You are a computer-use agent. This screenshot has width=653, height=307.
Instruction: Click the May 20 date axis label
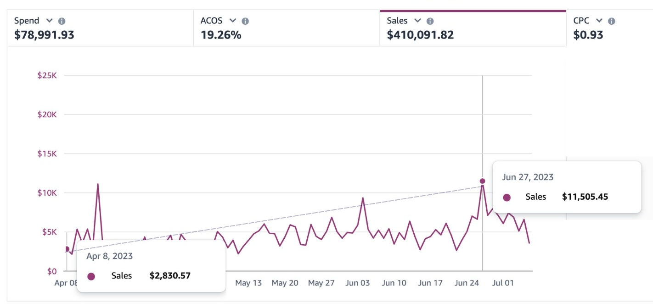285,283
